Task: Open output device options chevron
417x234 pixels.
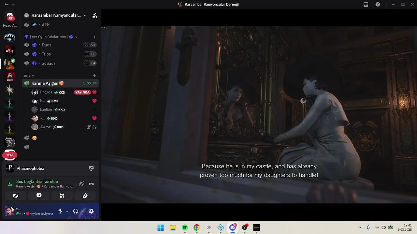Action: click(x=82, y=211)
